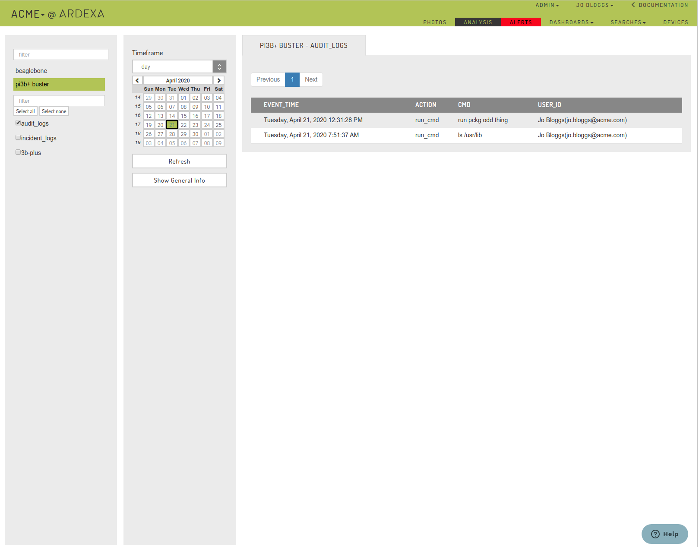This screenshot has height=547, width=699.
Task: Select April 25 in calendar
Action: (x=218, y=125)
